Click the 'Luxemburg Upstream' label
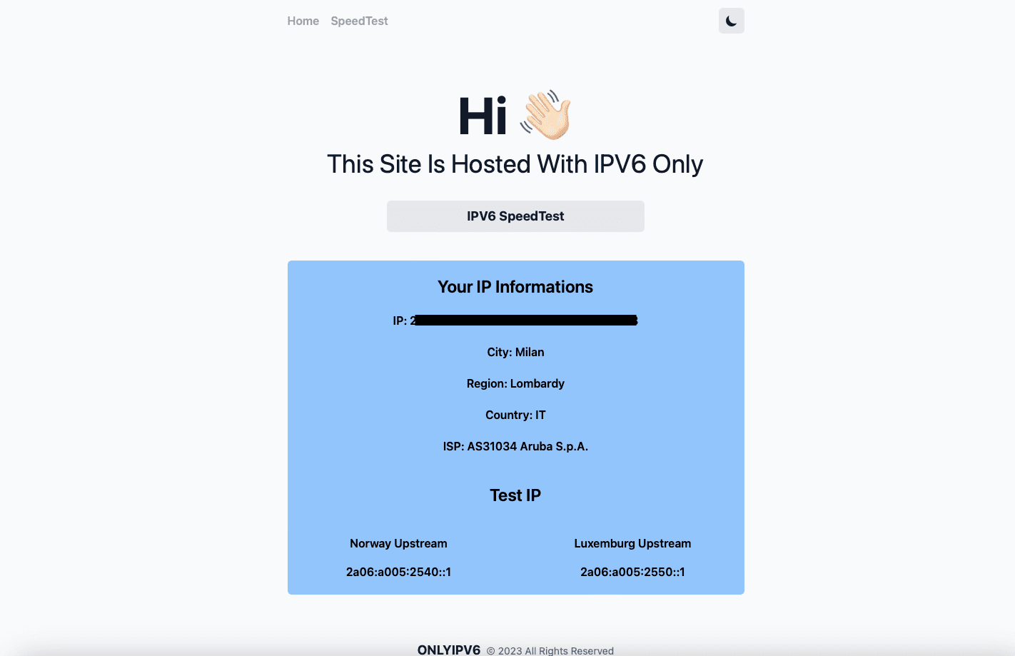Viewport: 1015px width, 656px height. [x=632, y=543]
